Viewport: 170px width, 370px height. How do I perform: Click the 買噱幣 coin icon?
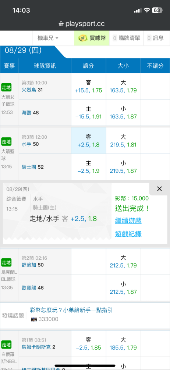82,38
